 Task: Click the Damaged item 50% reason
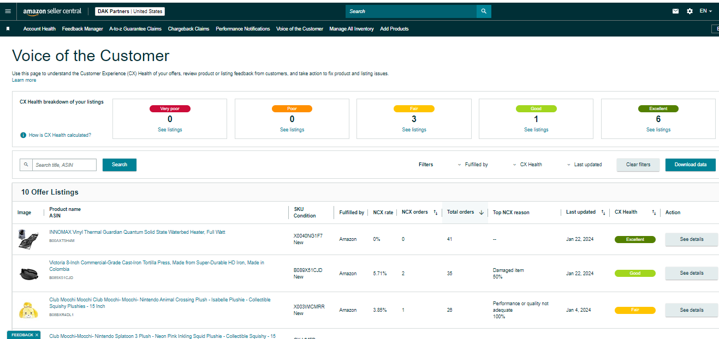508,274
